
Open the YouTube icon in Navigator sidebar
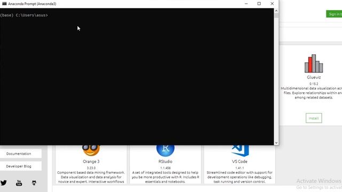(19, 183)
